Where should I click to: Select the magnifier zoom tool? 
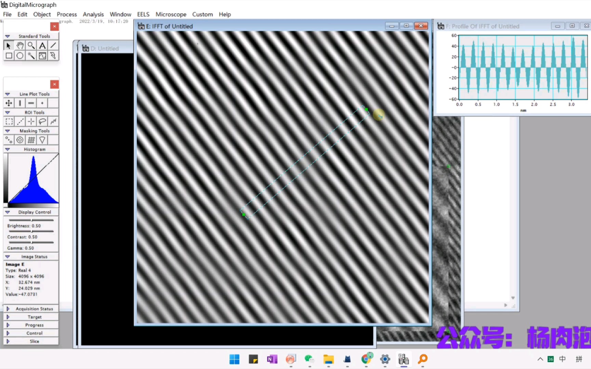[31, 45]
